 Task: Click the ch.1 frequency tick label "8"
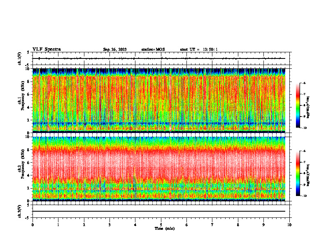[29, 82]
